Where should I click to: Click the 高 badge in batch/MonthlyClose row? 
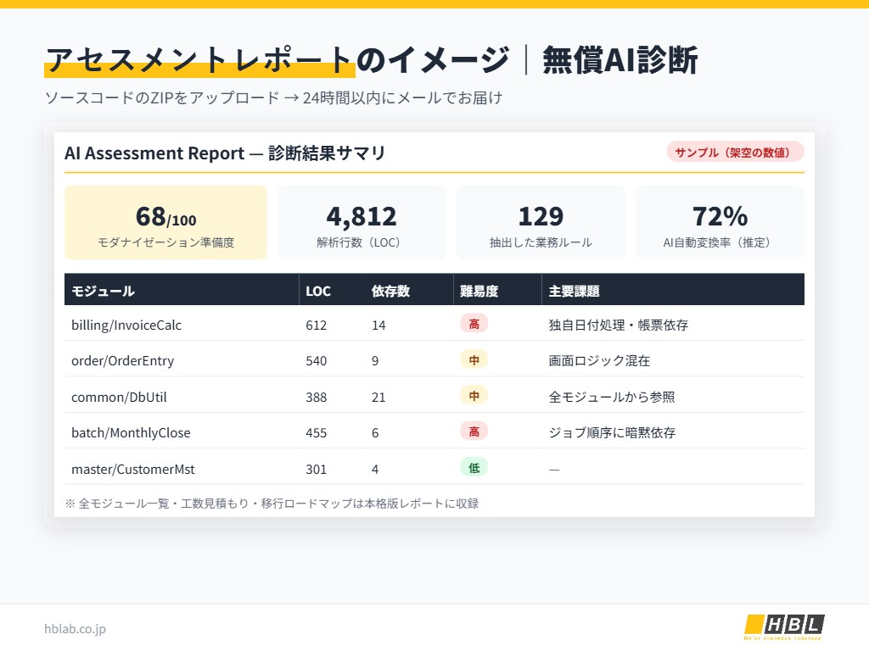(x=474, y=431)
